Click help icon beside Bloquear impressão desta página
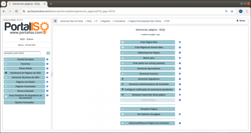 coord(180,95)
